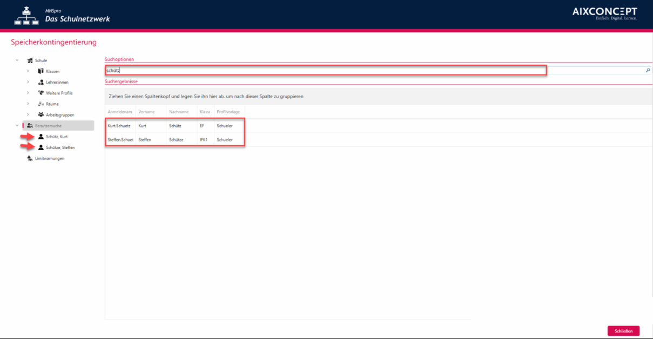The height and width of the screenshot is (339, 653).
Task: Click the Arbeitsgruppen group icon
Action: pyautogui.click(x=41, y=114)
